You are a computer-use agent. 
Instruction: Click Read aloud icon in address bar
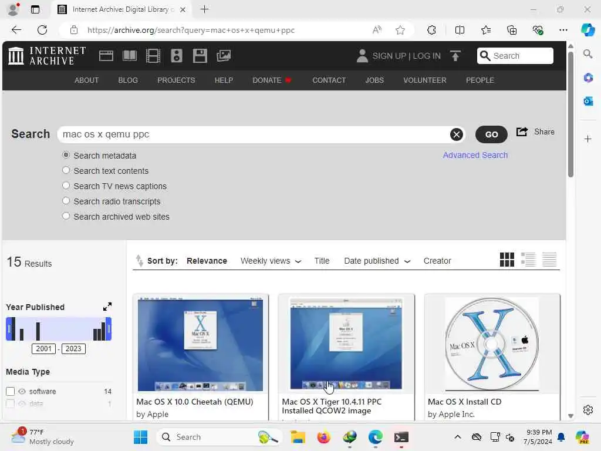[377, 30]
